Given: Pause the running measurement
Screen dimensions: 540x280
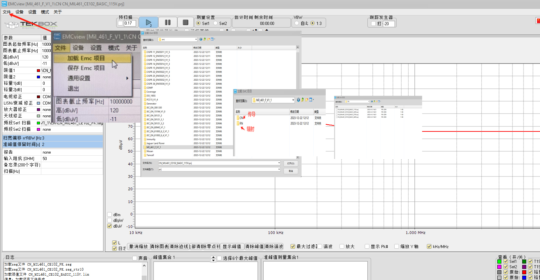Looking at the screenshot, I should coord(168,23).
